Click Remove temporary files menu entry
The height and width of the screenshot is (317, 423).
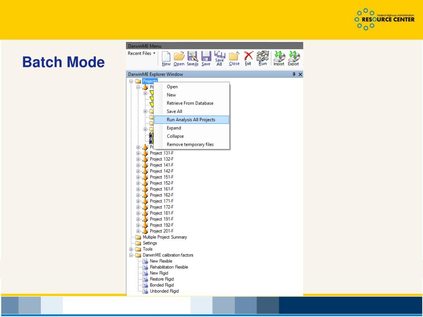tap(190, 144)
